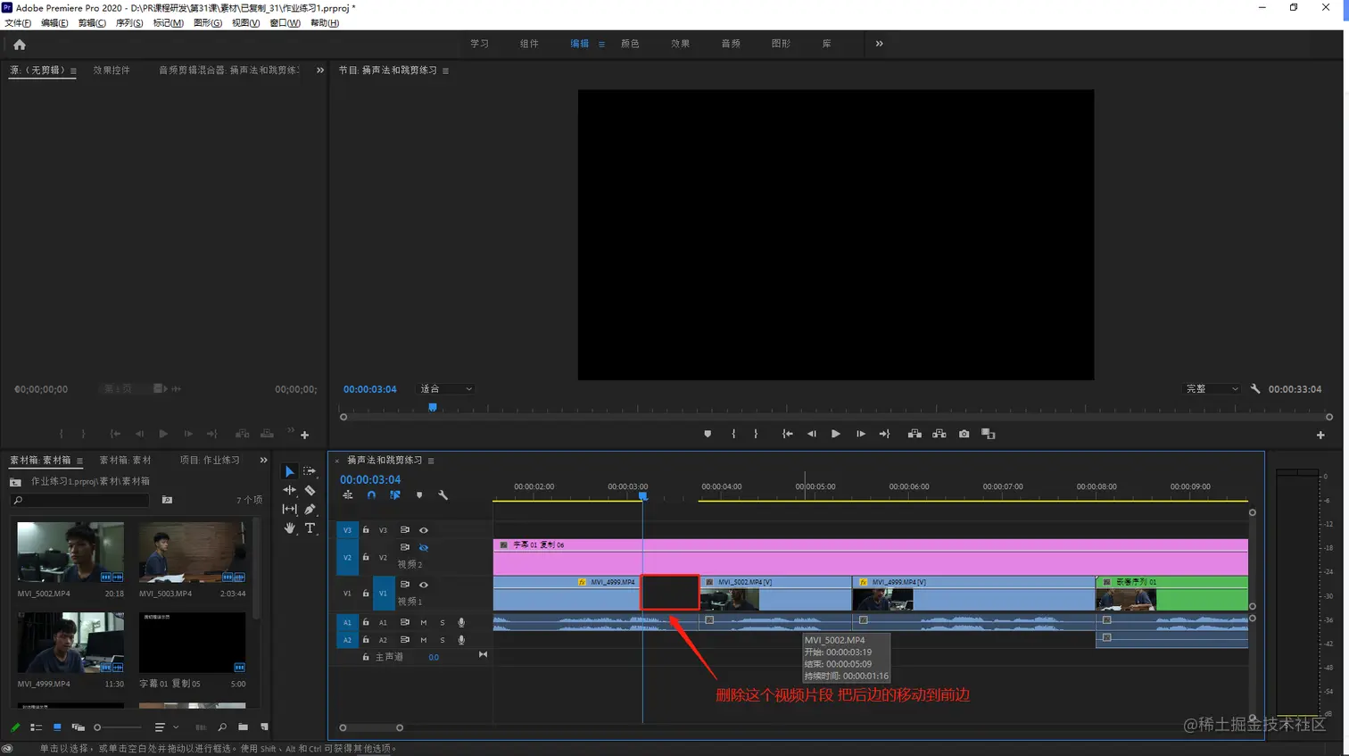
Task: Toggle lock on V2 track
Action: pyautogui.click(x=366, y=557)
